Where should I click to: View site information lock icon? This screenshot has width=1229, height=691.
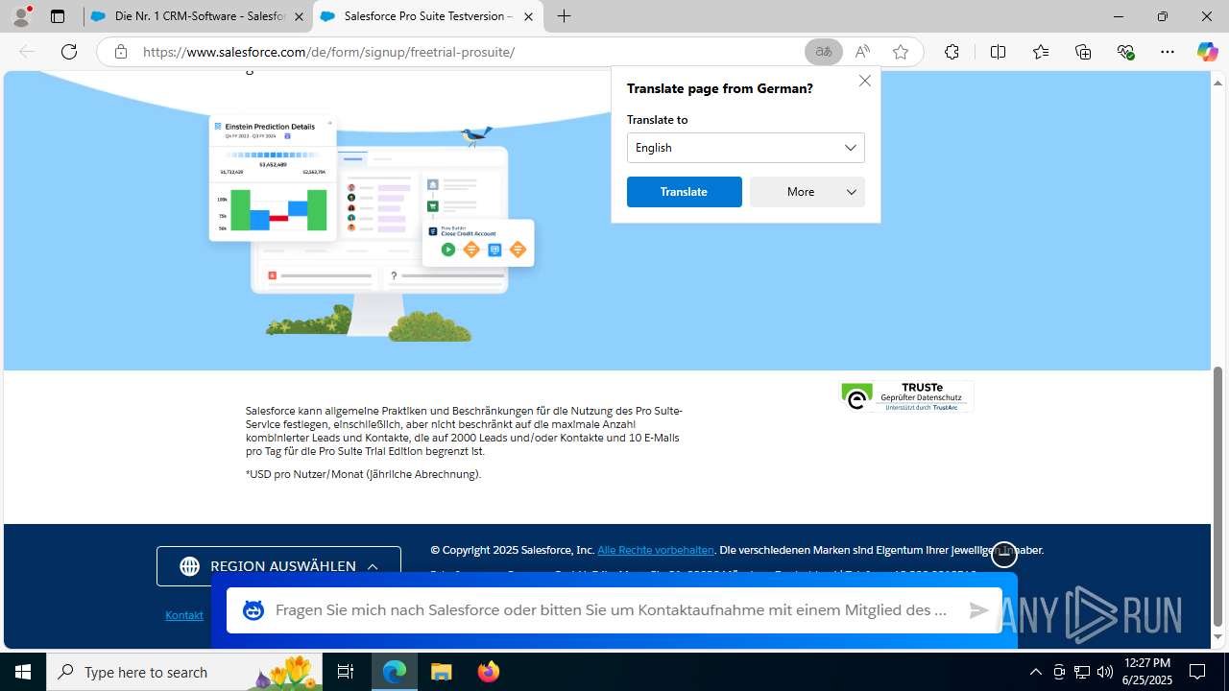pyautogui.click(x=121, y=52)
